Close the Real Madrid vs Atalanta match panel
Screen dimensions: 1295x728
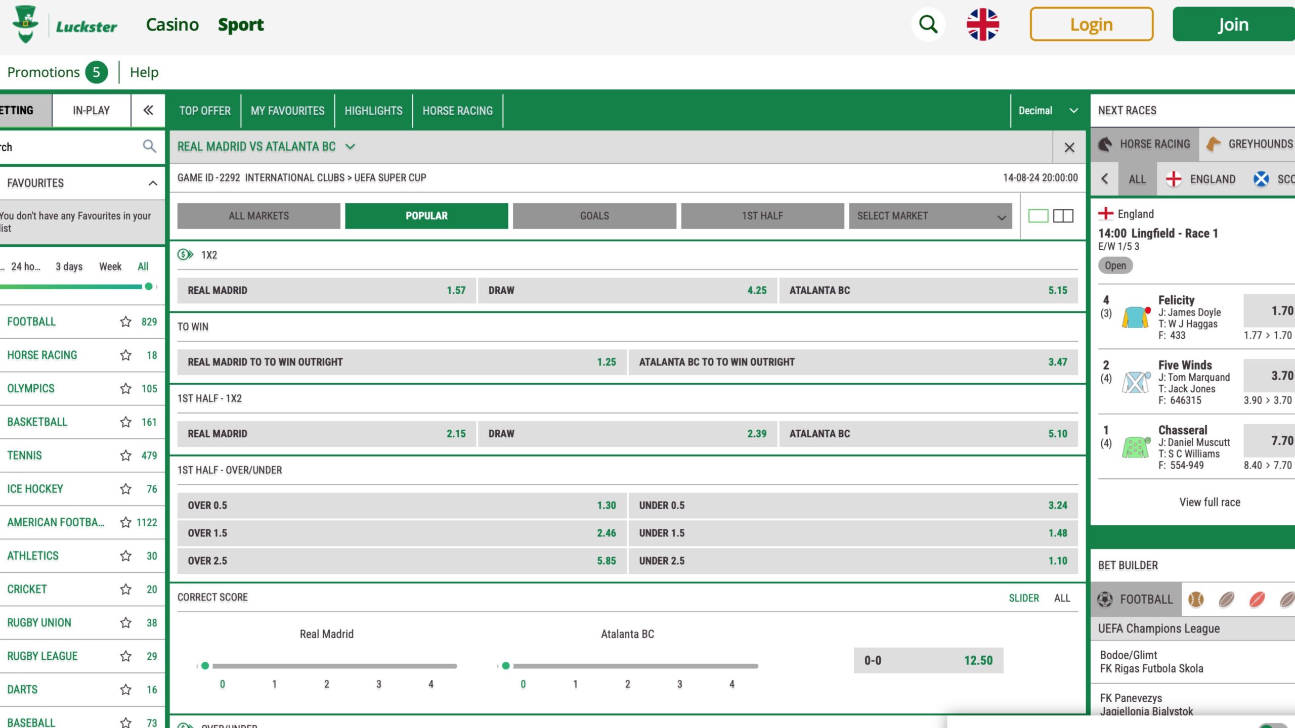[x=1069, y=147]
